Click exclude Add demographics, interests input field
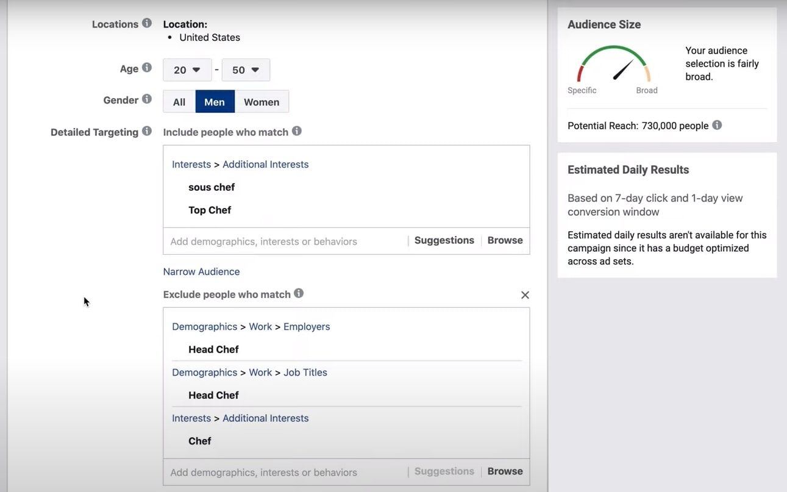Viewport: 787px width, 492px height. (285, 472)
